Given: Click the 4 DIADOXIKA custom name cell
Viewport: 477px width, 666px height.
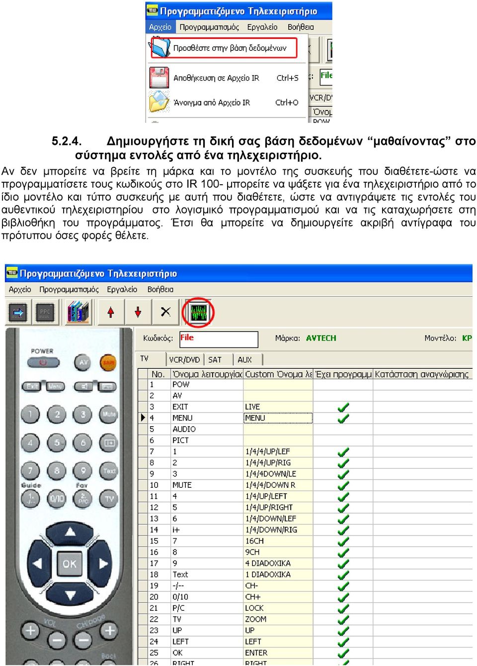Looking at the screenshot, I should pos(278,563).
